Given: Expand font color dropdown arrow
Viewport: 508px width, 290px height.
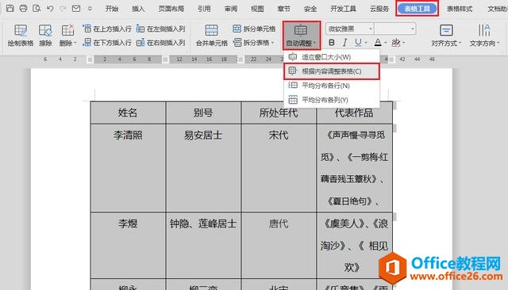Looking at the screenshot, I should point(386,43).
